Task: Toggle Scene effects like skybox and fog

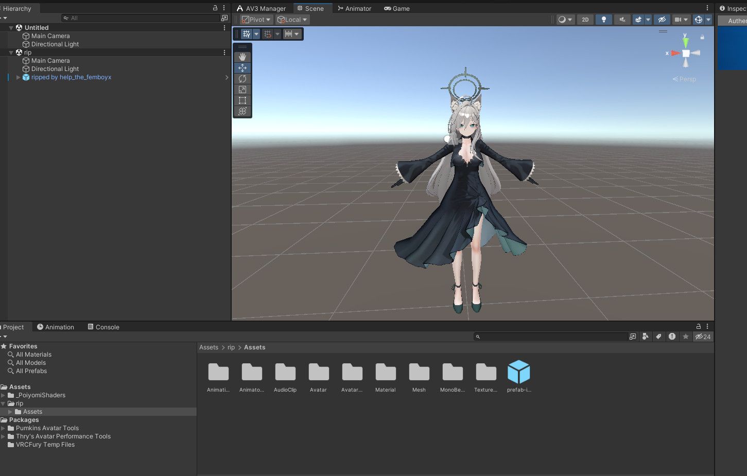Action: point(638,20)
